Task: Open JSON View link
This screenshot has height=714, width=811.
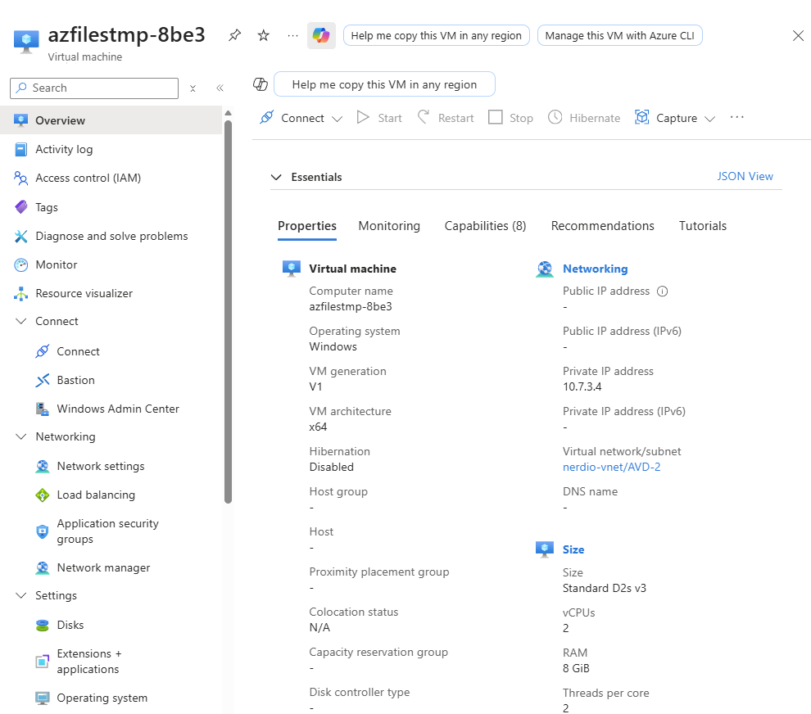Action: point(745,176)
